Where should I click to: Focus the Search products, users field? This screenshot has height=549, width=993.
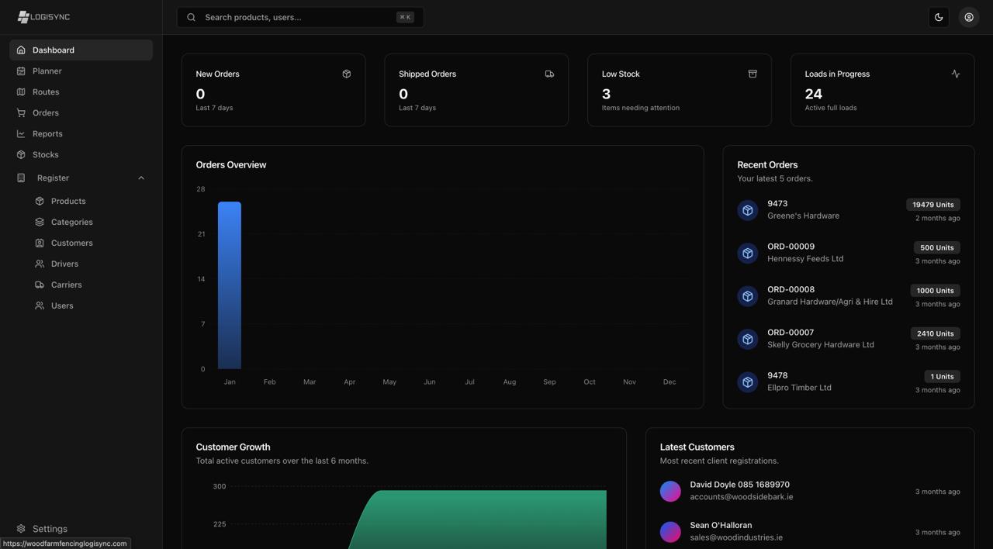pyautogui.click(x=300, y=17)
